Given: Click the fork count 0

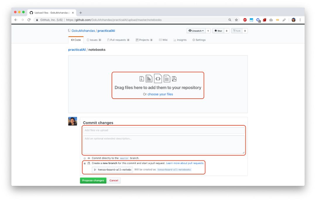Looking at the screenshot, I should coord(245,31).
